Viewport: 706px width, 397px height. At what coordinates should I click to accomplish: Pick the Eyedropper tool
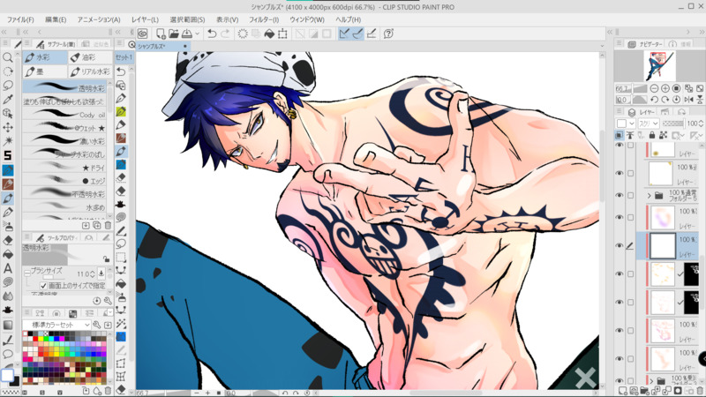click(x=8, y=100)
